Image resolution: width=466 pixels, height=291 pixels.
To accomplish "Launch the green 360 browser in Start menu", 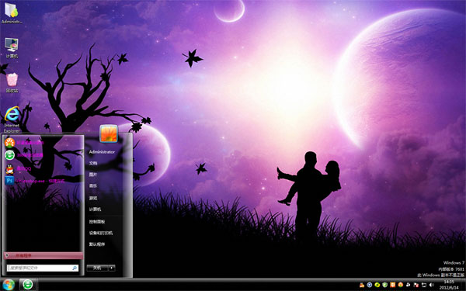I will point(10,155).
